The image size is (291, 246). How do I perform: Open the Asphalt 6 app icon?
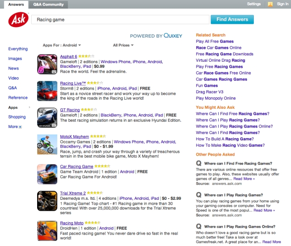47,64
